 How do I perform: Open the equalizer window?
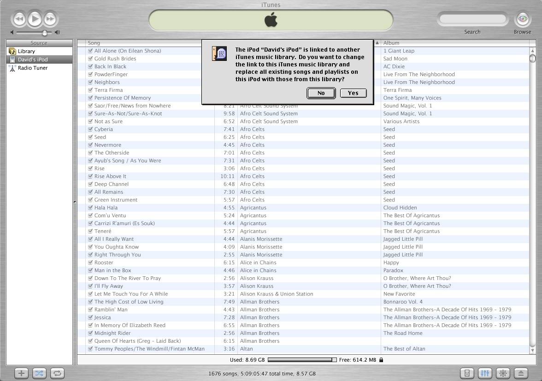coord(485,373)
